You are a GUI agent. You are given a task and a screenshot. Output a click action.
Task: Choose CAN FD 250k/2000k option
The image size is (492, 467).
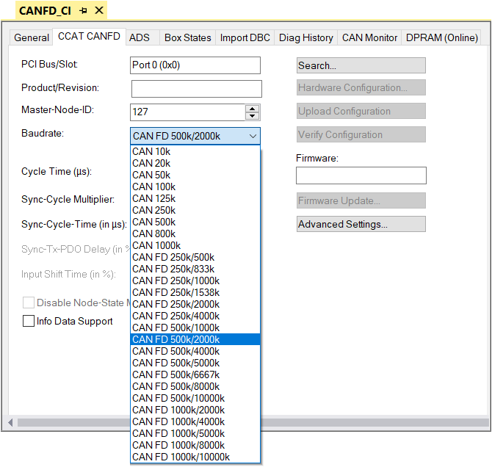click(x=195, y=304)
